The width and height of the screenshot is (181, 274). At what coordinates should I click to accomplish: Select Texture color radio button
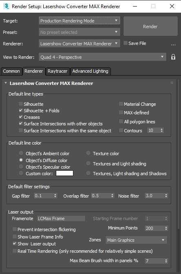(88, 153)
